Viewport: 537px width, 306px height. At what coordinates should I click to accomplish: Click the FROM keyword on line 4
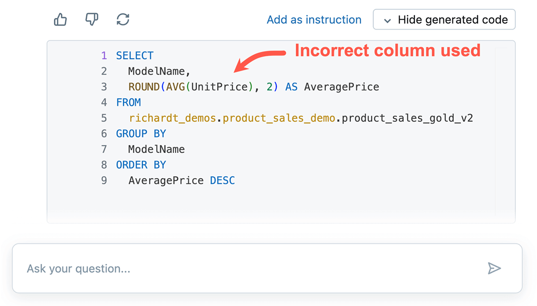click(x=128, y=102)
